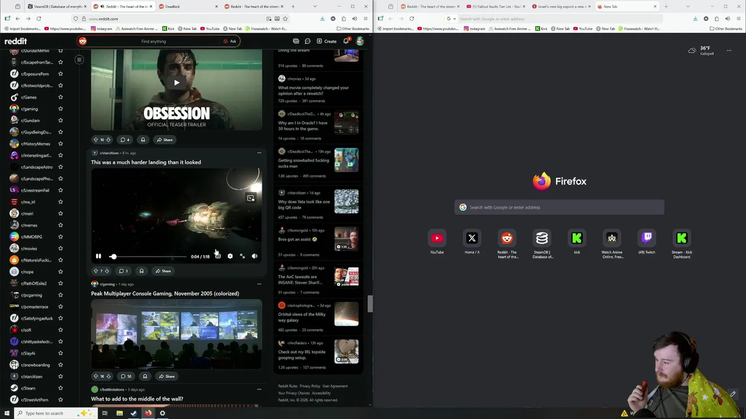Open options menu for Peak Multiplayer post
The width and height of the screenshot is (746, 419).
coord(259,284)
